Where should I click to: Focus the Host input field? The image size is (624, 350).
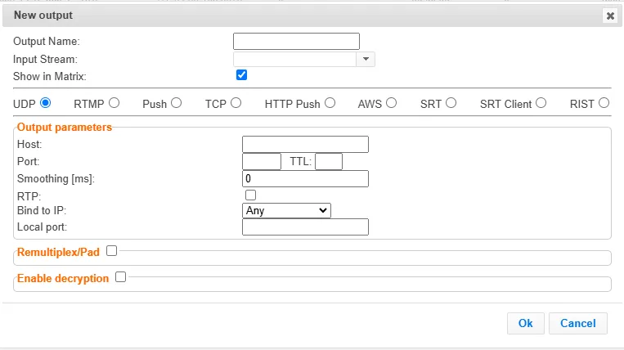pos(305,145)
